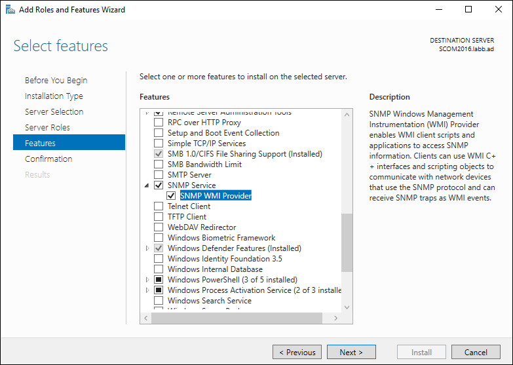Tick the Simple TCP/IP Services checkbox
Viewport: 513px width, 365px height.
[x=159, y=144]
